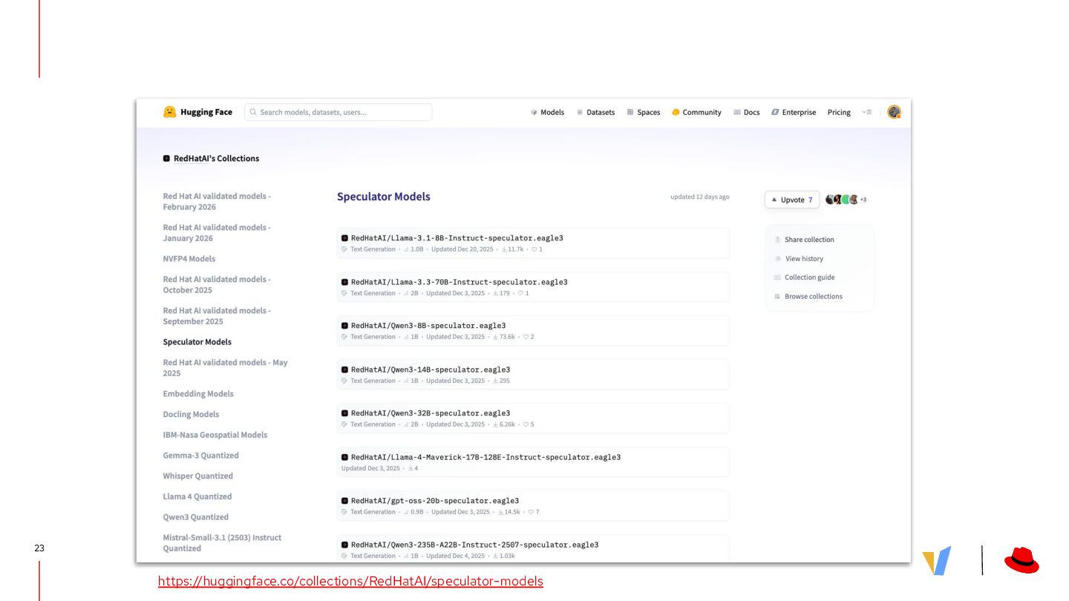The image size is (1069, 601).
Task: Open Llama-4-Maverick-17B-128E-Instruct-speculator.eagle3 model
Action: 533,462
